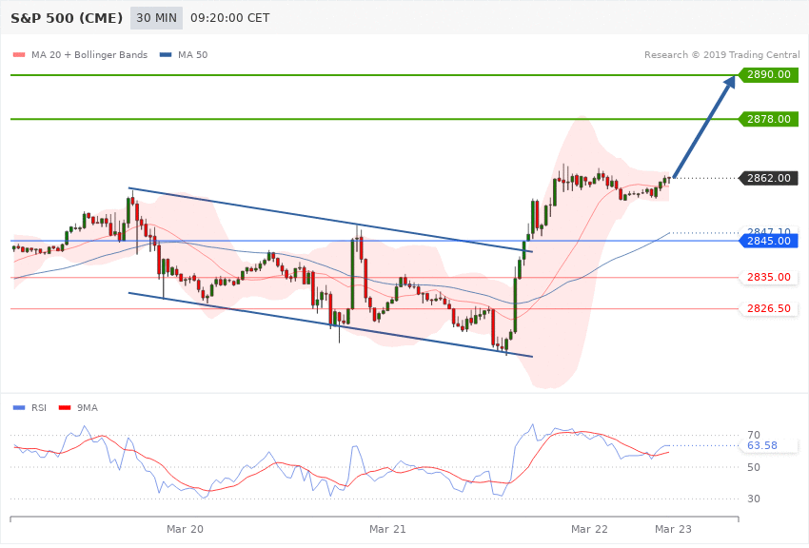Viewport: 809px width, 548px height.
Task: Click the 2878.00 resistance price label
Action: pyautogui.click(x=769, y=119)
